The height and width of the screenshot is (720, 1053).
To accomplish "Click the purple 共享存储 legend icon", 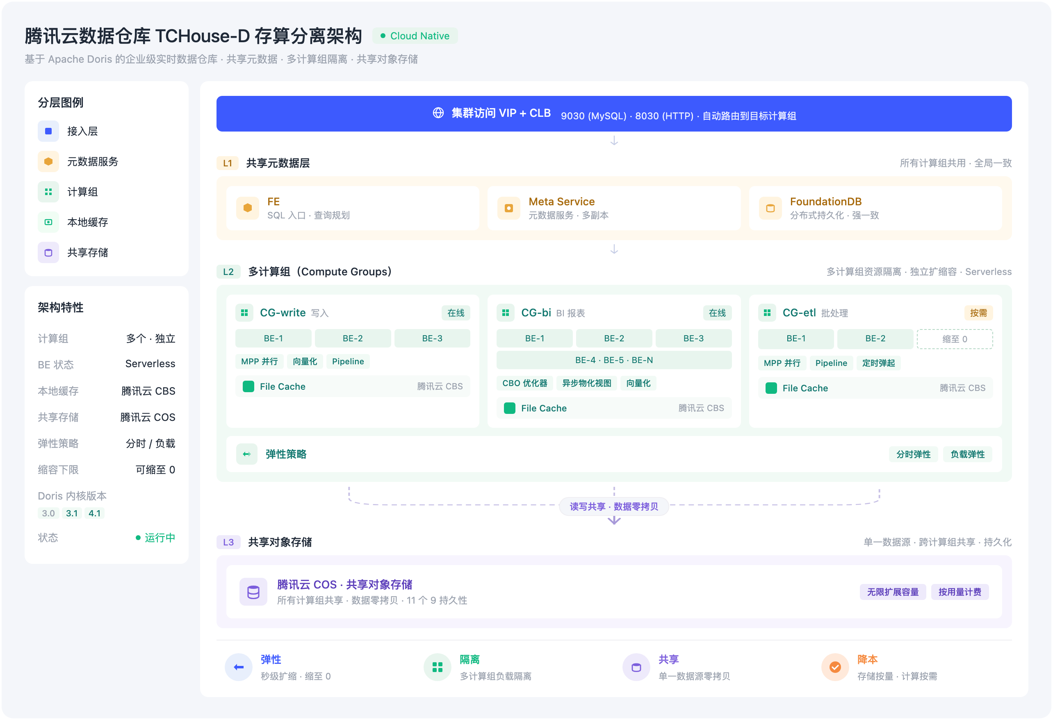I will coord(48,253).
